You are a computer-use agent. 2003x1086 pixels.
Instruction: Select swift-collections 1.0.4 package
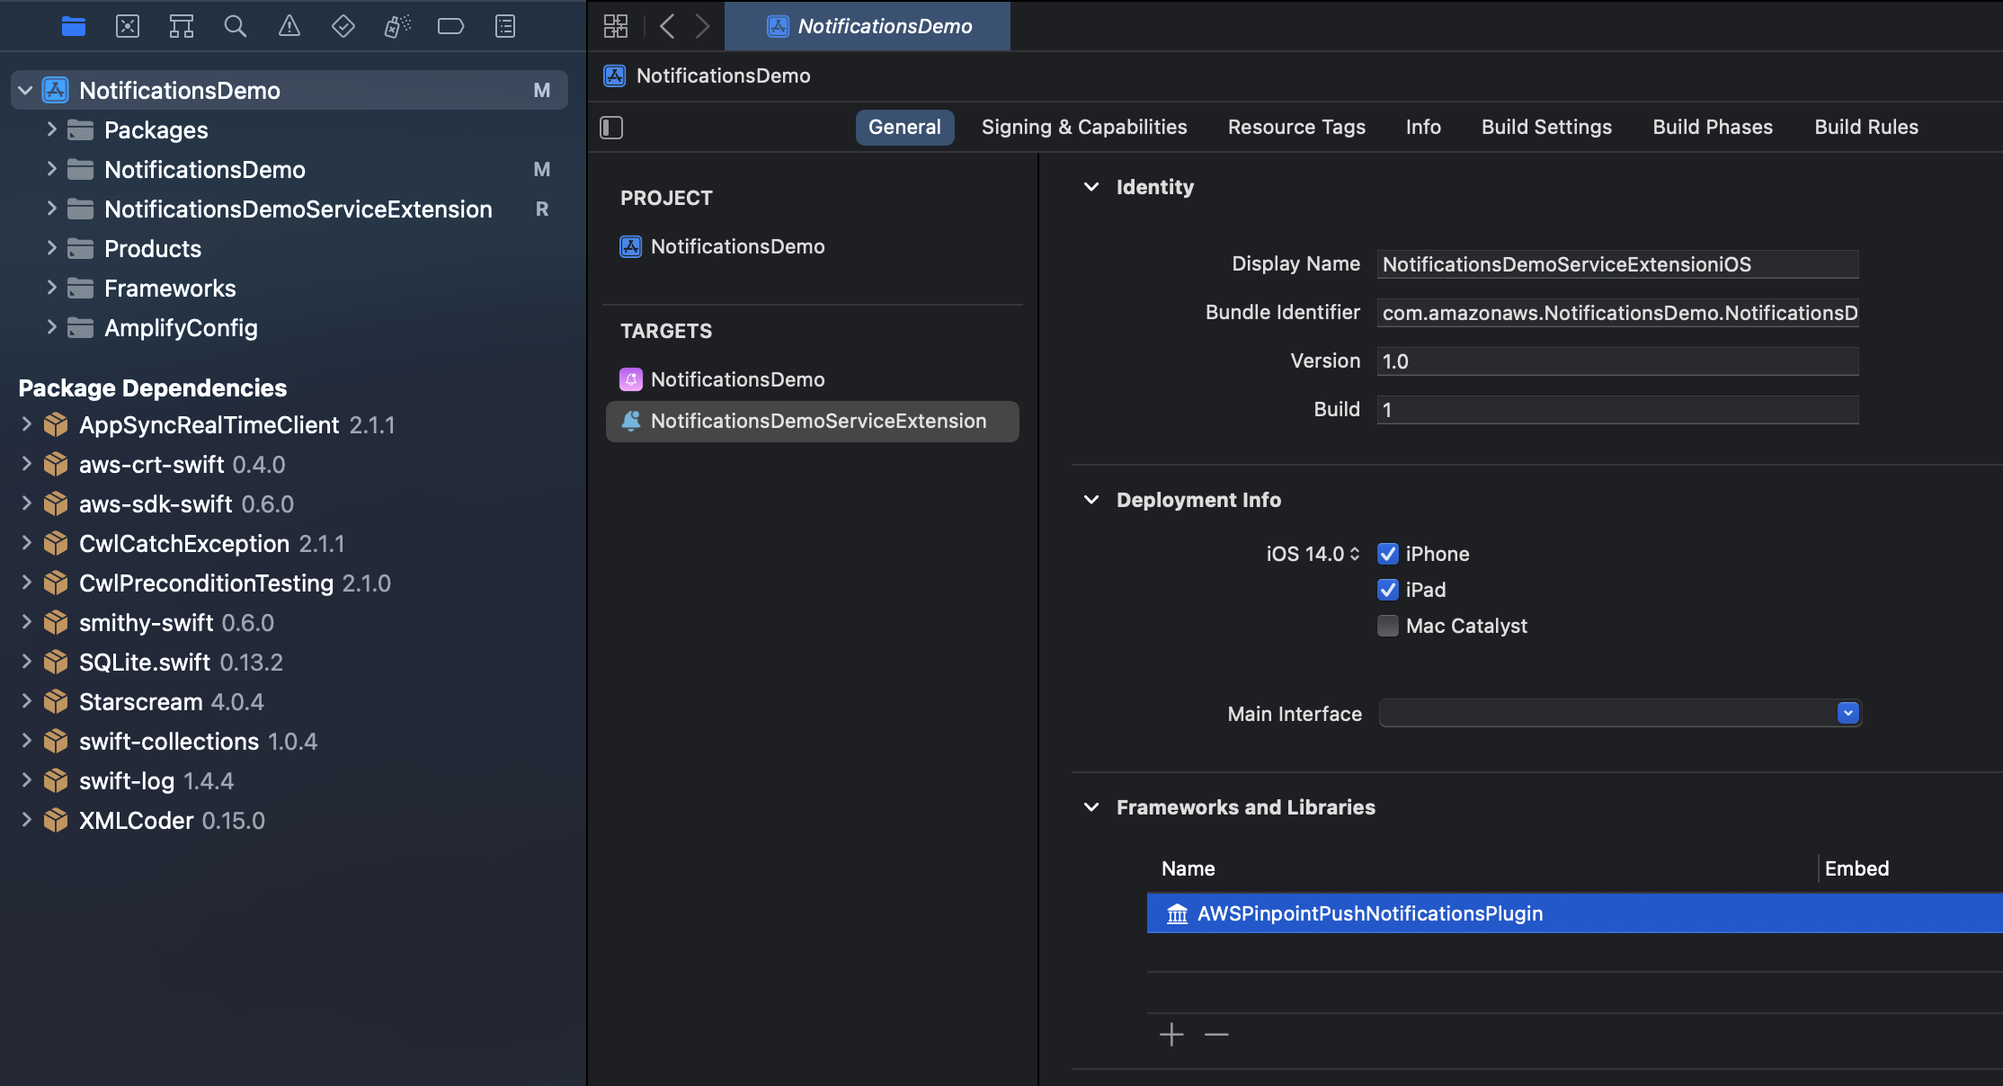coord(198,741)
